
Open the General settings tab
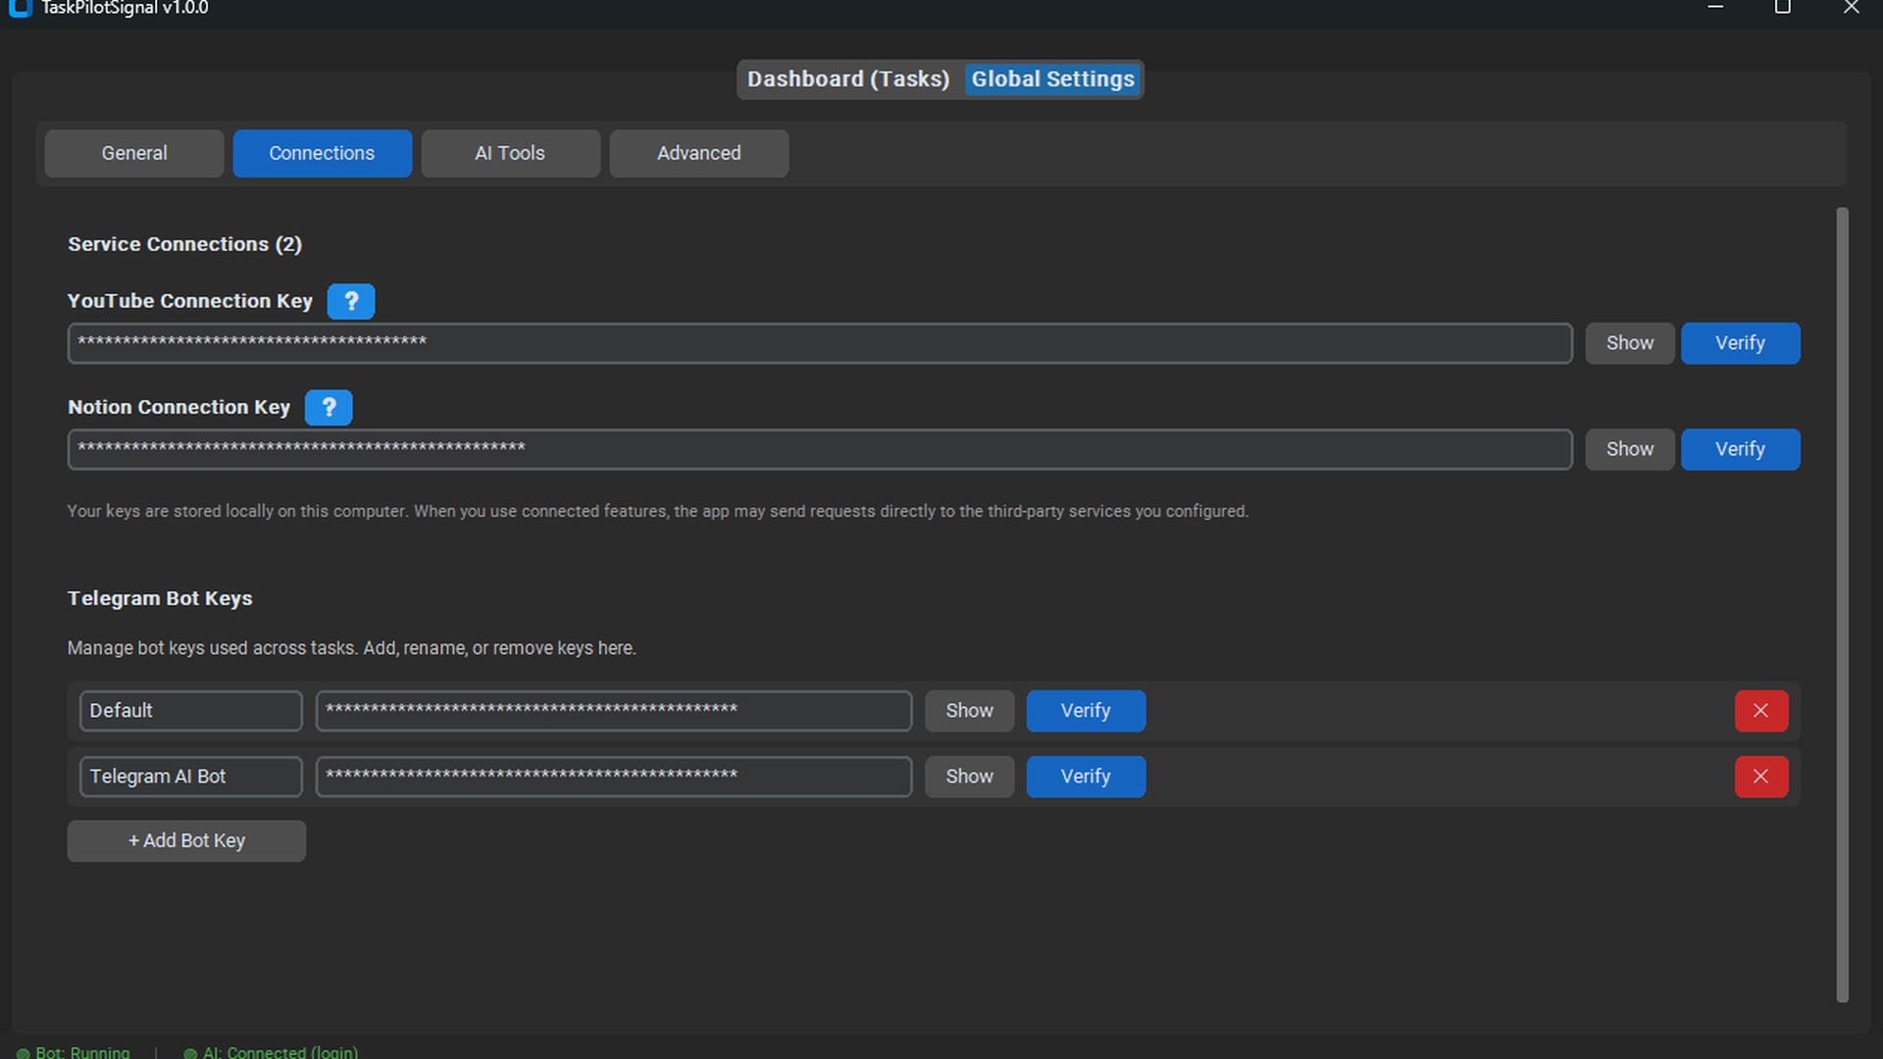click(x=134, y=153)
